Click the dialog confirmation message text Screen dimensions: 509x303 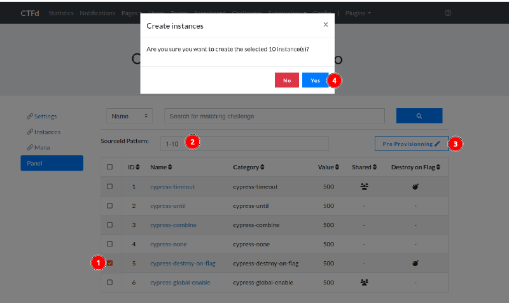pos(228,49)
